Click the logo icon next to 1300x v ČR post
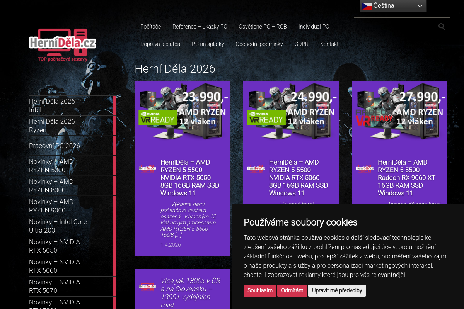Image resolution: width=464 pixels, height=309 pixels. pyautogui.click(x=147, y=287)
